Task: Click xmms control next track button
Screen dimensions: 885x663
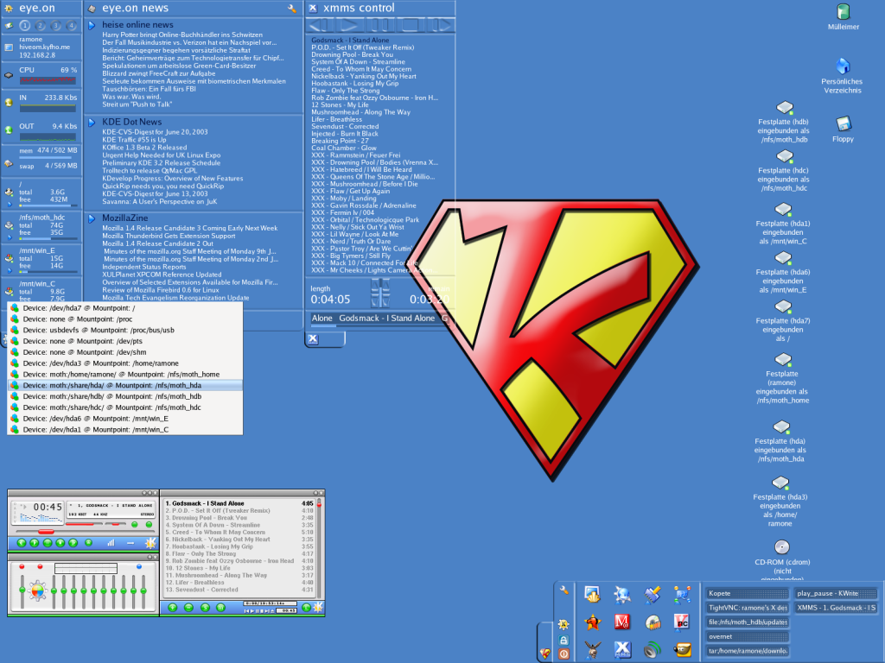Action: (440, 25)
